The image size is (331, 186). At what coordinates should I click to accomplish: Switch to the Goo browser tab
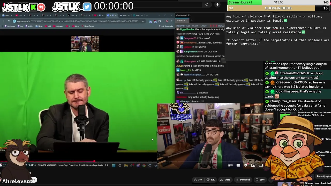(x=7, y=15)
